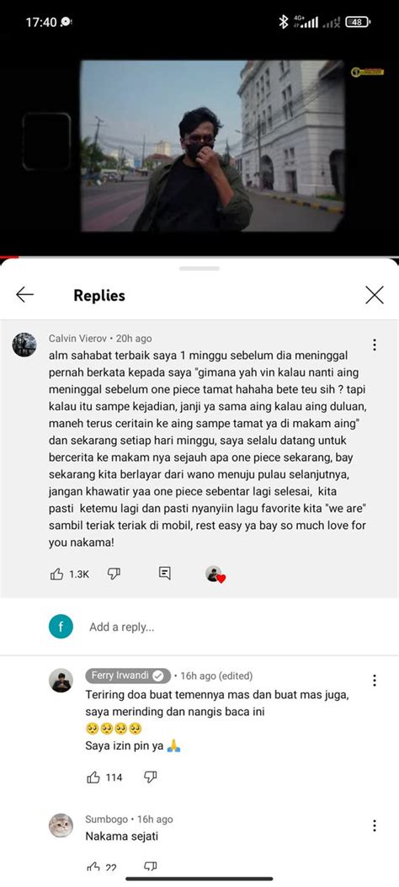Tap the reply icon under Calvin's comment
The width and height of the screenshot is (399, 887).
pos(164,574)
